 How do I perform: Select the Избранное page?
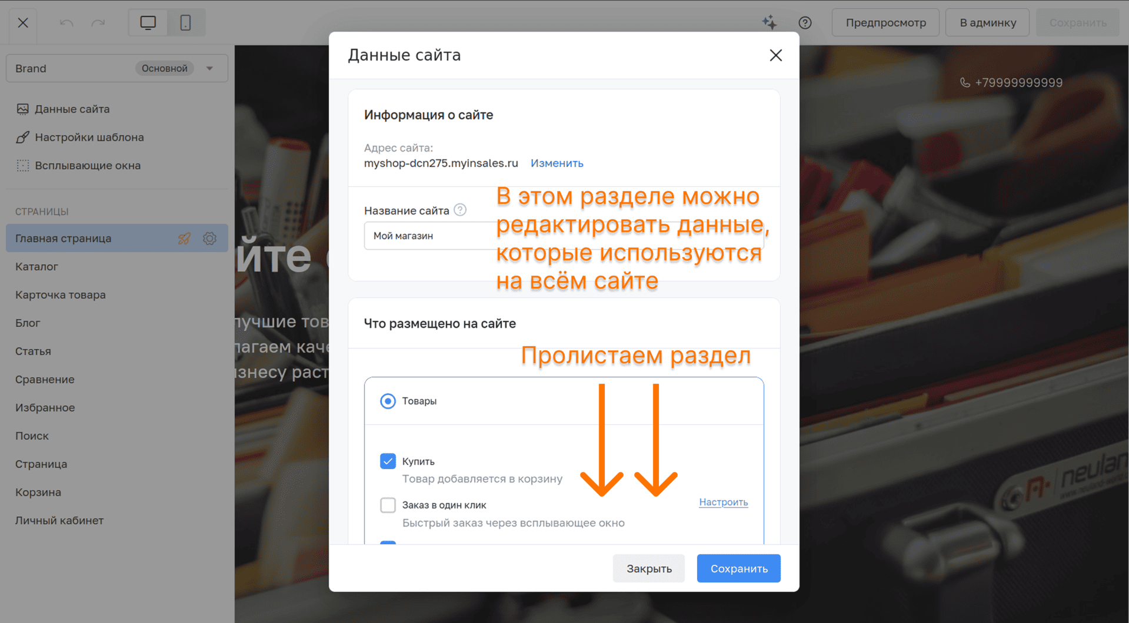click(x=117, y=407)
